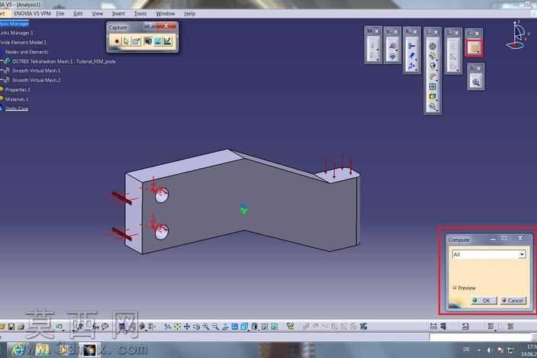This screenshot has height=358, width=537.
Task: Choose the select mode arrow in Capture toolbar
Action: coord(127,41)
